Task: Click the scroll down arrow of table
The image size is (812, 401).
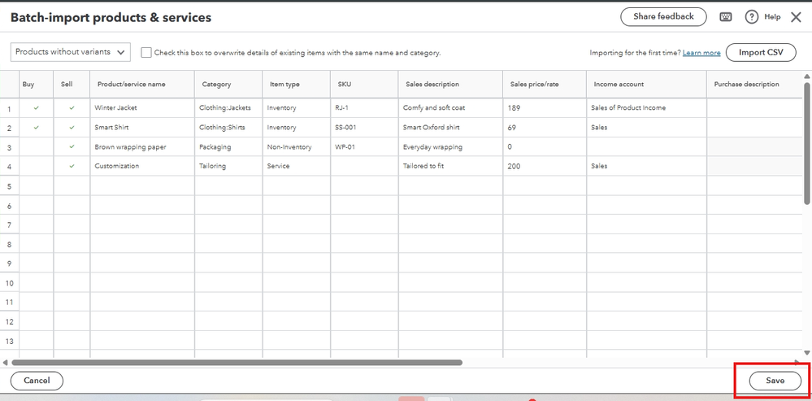Action: (x=807, y=353)
